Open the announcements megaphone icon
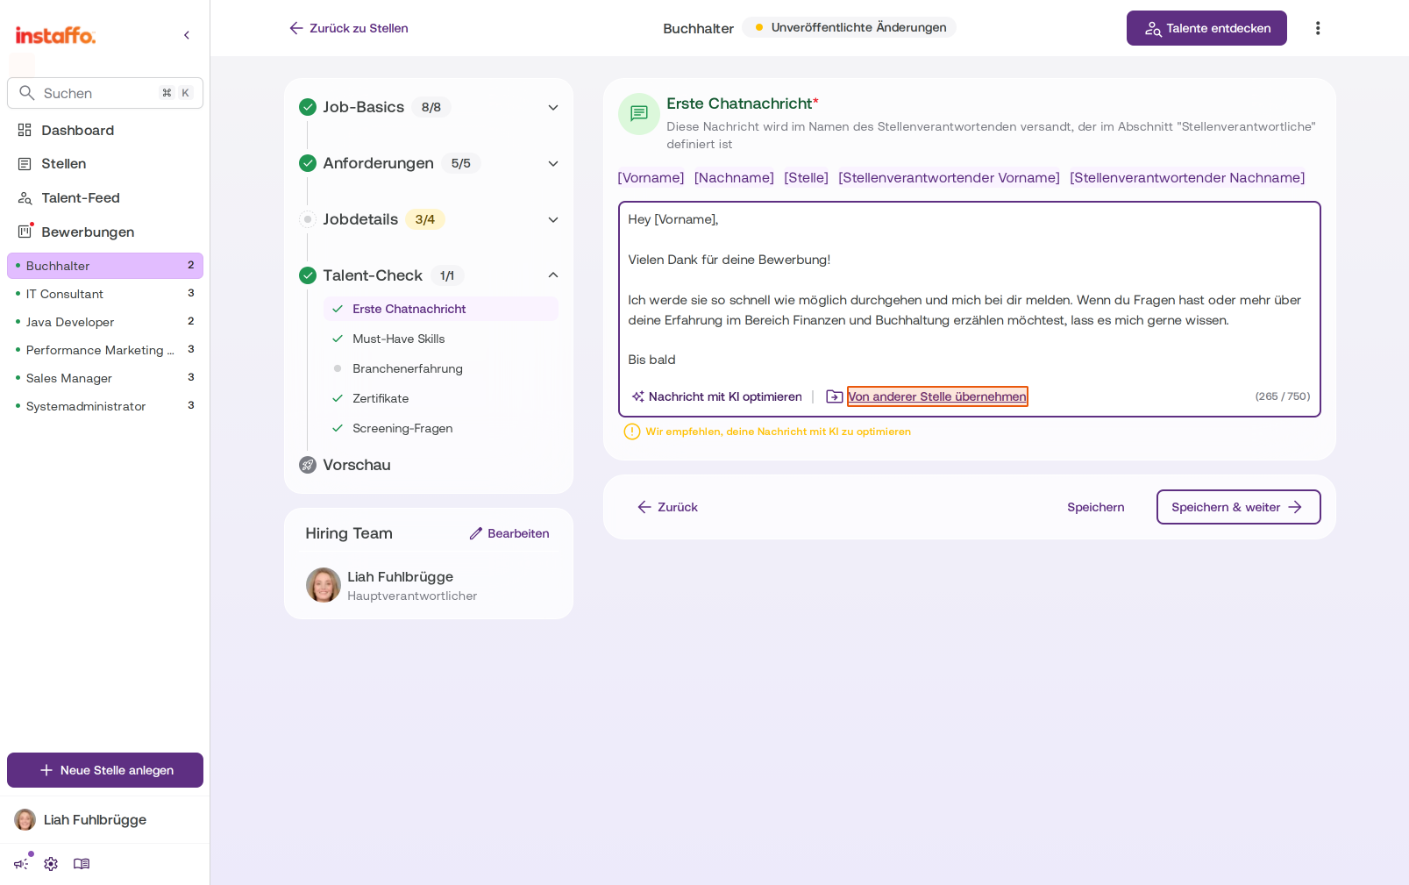 [22, 864]
